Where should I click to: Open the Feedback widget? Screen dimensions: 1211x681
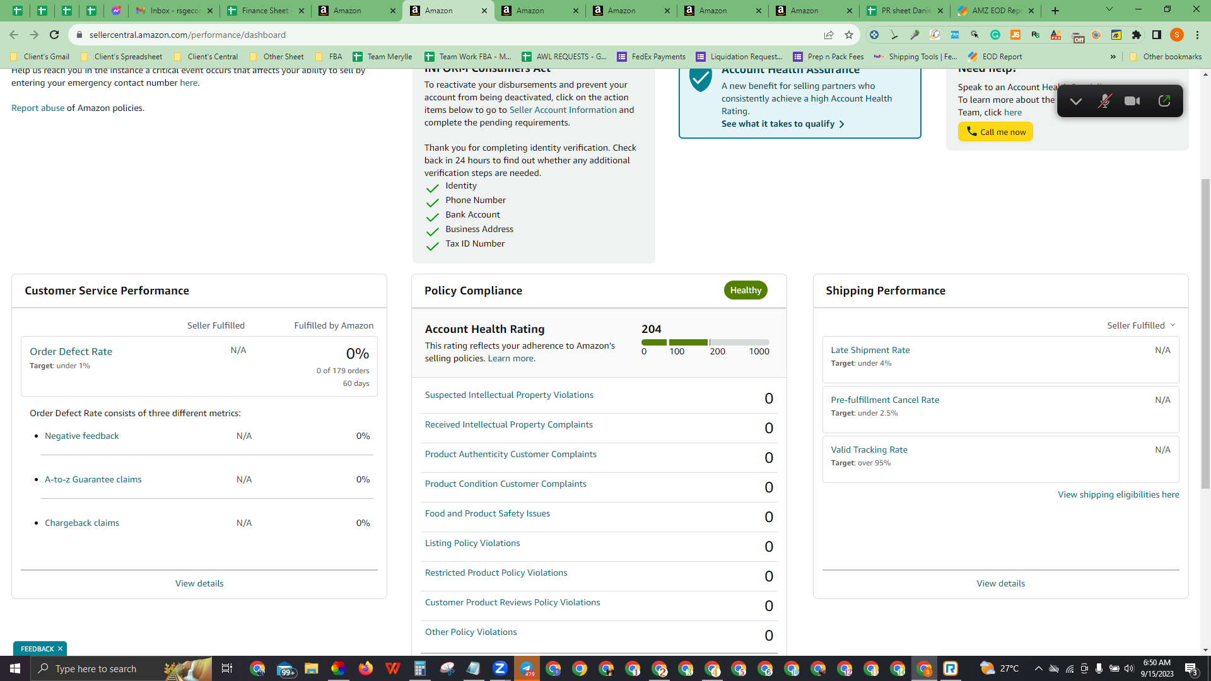pyautogui.click(x=37, y=649)
